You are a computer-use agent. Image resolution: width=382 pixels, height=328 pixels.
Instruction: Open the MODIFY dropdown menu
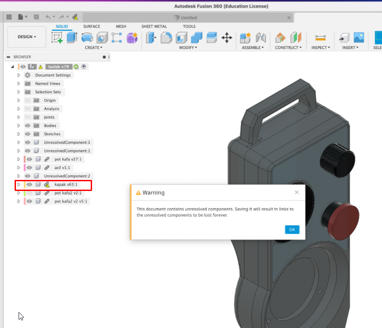tap(188, 48)
